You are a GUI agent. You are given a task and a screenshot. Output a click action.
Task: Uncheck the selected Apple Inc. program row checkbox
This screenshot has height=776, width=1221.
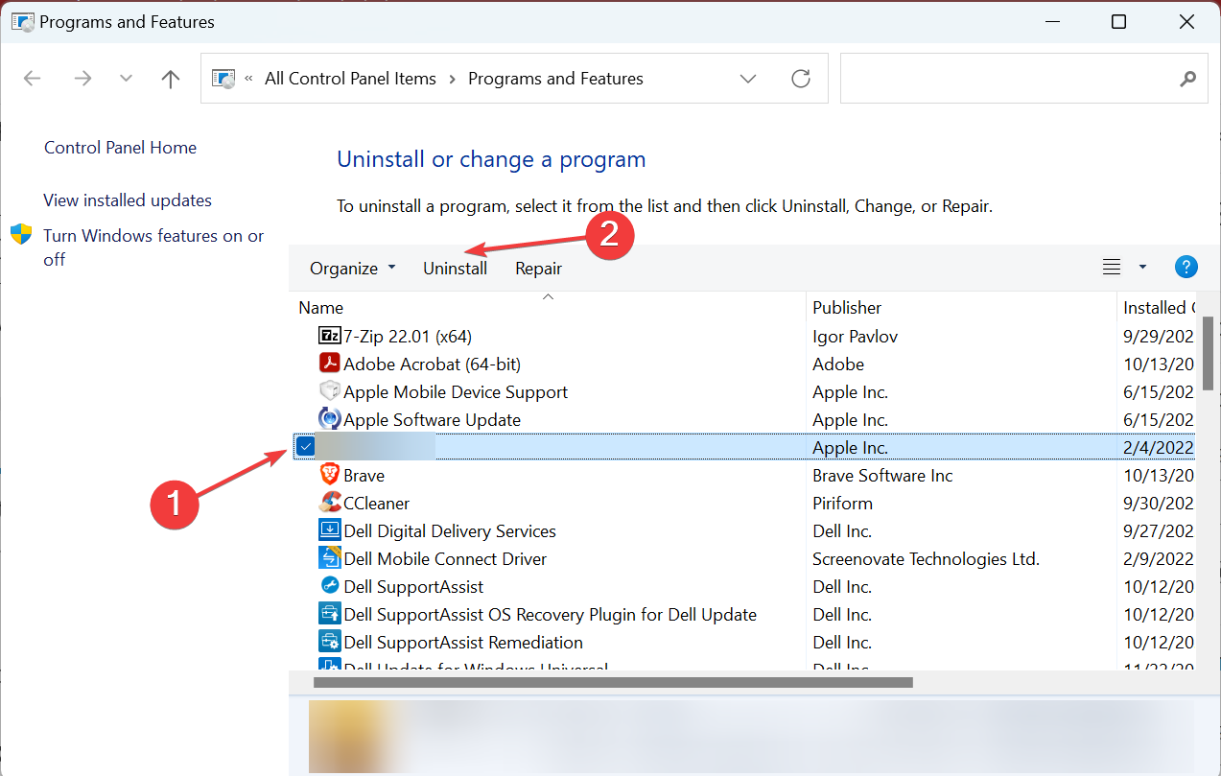point(305,446)
